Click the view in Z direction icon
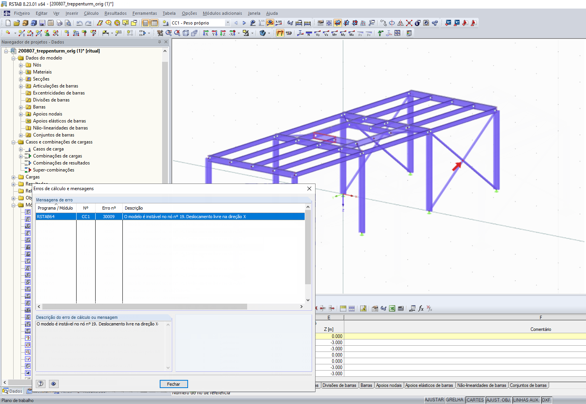This screenshot has width=586, height=404. [x=223, y=33]
